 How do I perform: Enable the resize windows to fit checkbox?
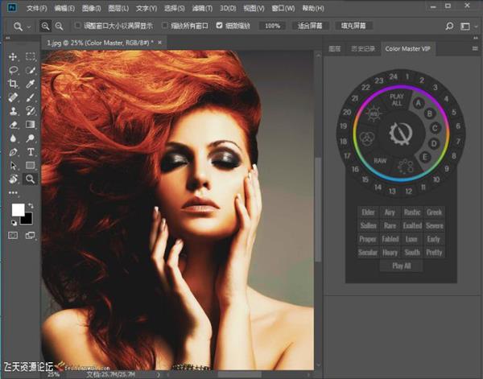click(78, 26)
